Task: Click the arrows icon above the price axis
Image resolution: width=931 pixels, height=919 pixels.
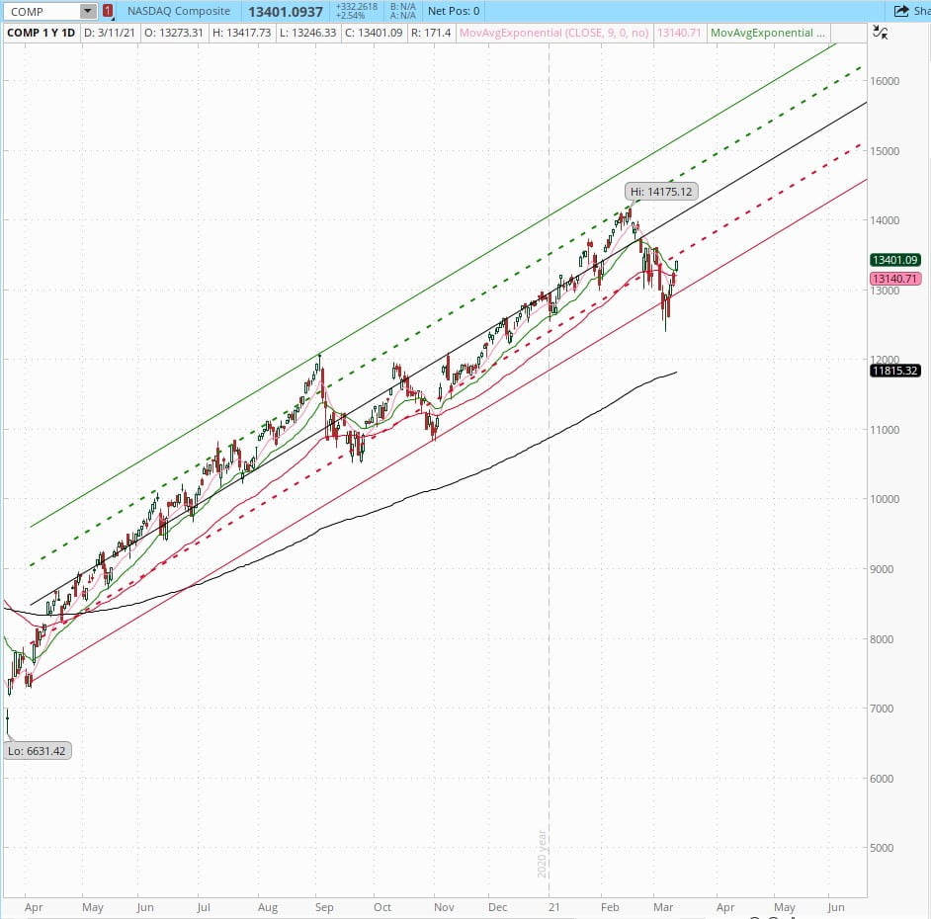Action: (x=882, y=33)
